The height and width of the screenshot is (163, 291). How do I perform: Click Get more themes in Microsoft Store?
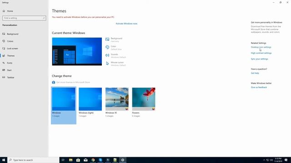pyautogui.click(x=73, y=82)
